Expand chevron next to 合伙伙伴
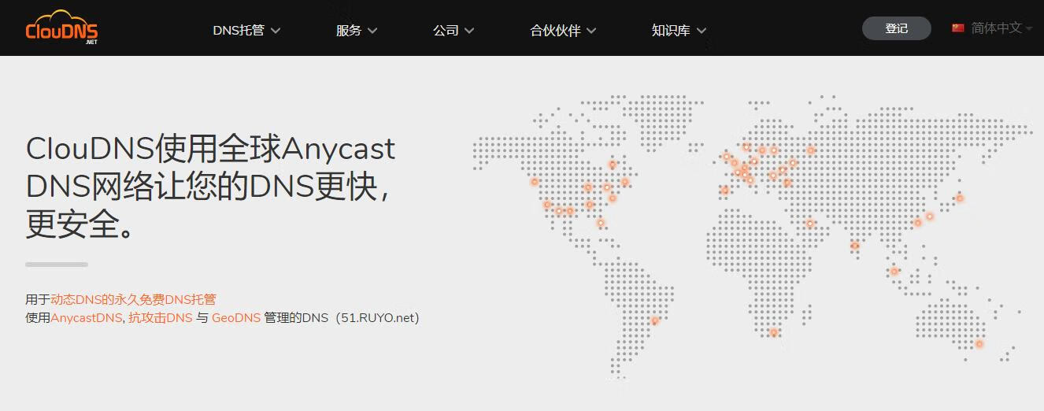Viewport: 1044px width, 411px height. (591, 31)
